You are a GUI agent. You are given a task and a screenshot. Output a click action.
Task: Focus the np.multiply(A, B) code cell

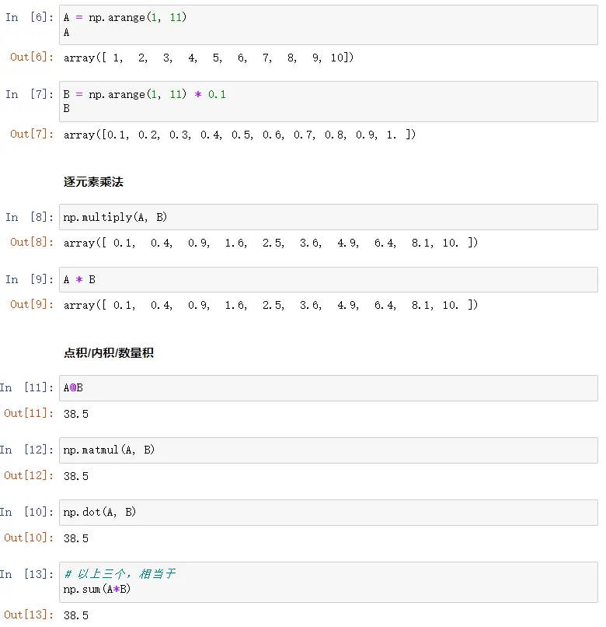click(x=326, y=217)
